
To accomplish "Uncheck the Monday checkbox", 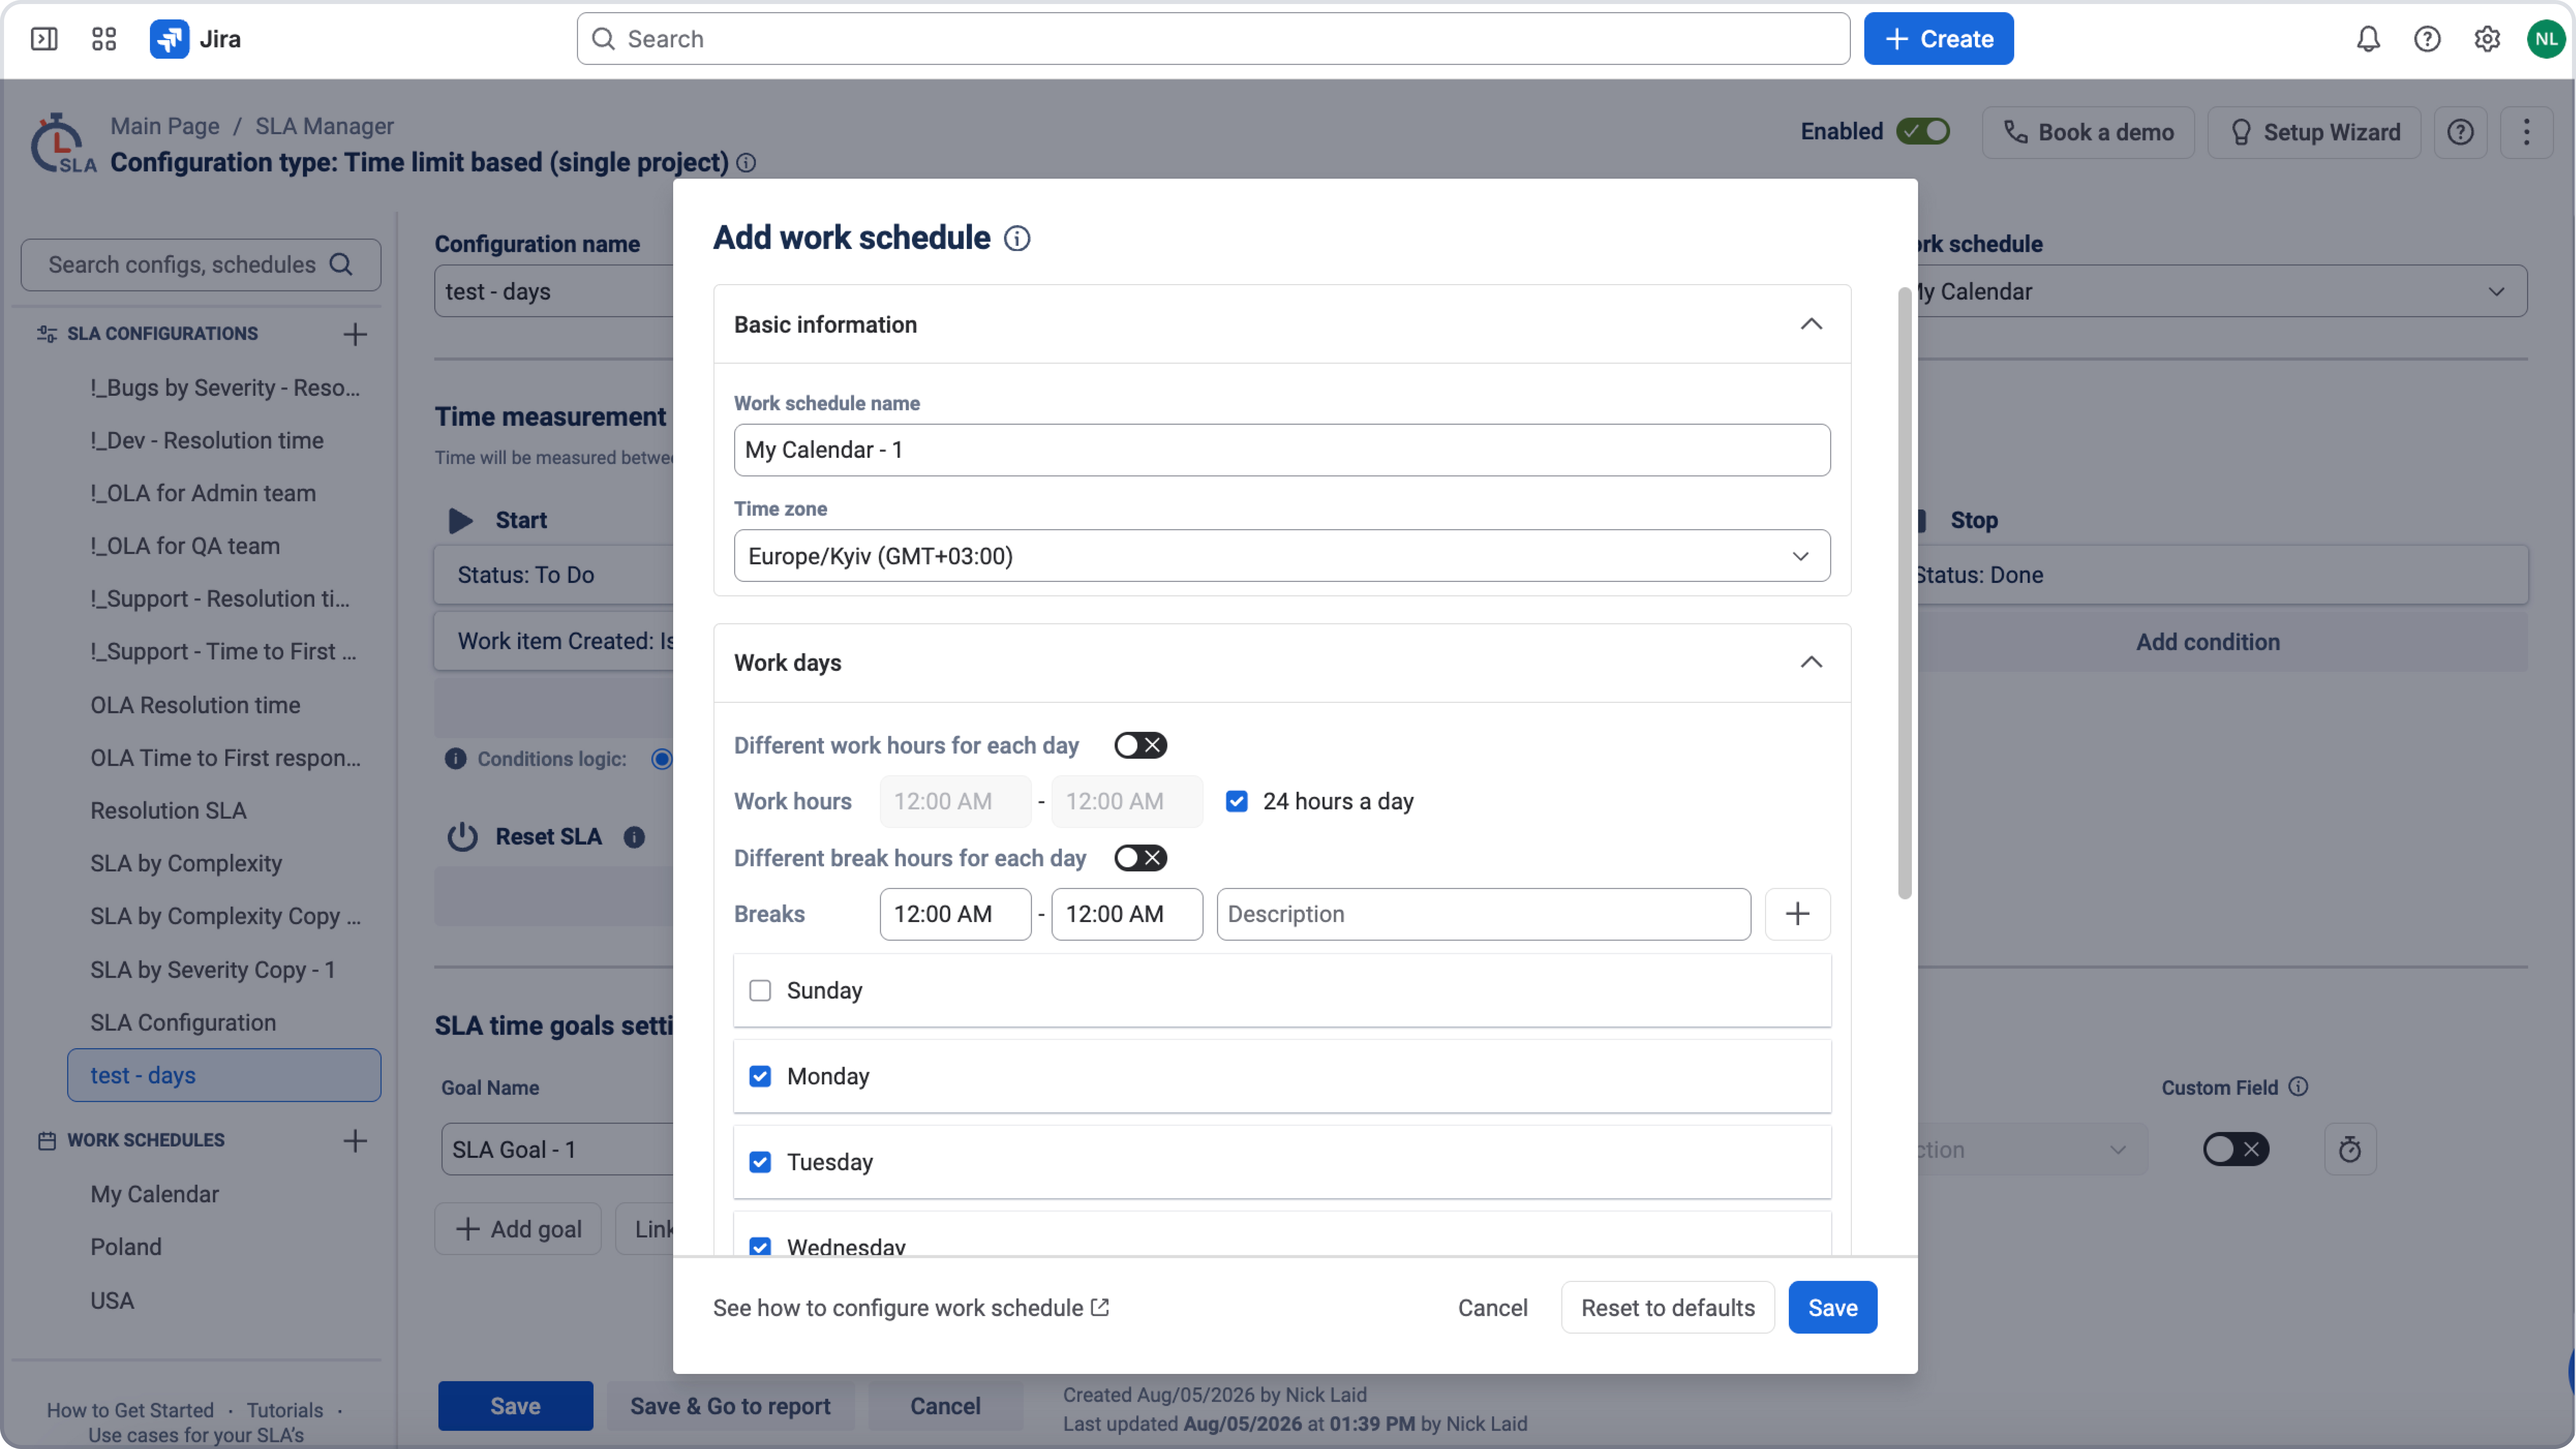I will coord(760,1076).
